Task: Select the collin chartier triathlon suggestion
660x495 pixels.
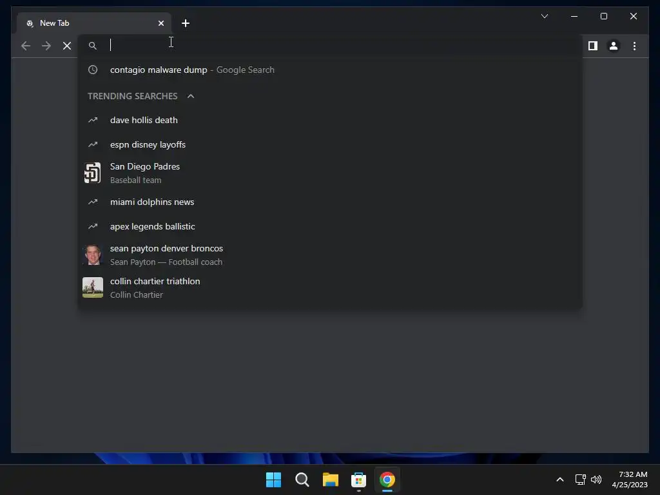Action: click(331, 288)
